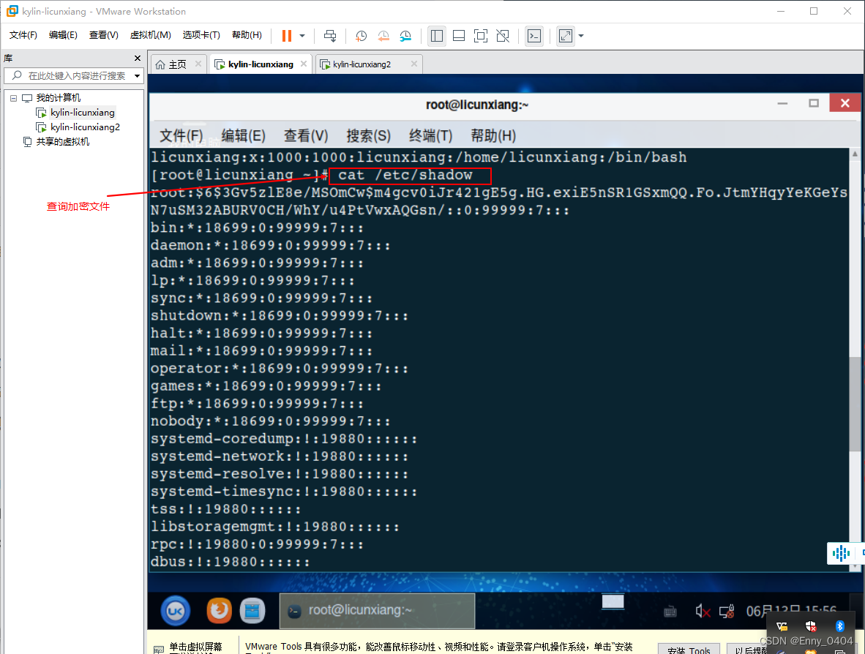Open the snapshot manager
Viewport: 865px width, 654px height.
(405, 36)
